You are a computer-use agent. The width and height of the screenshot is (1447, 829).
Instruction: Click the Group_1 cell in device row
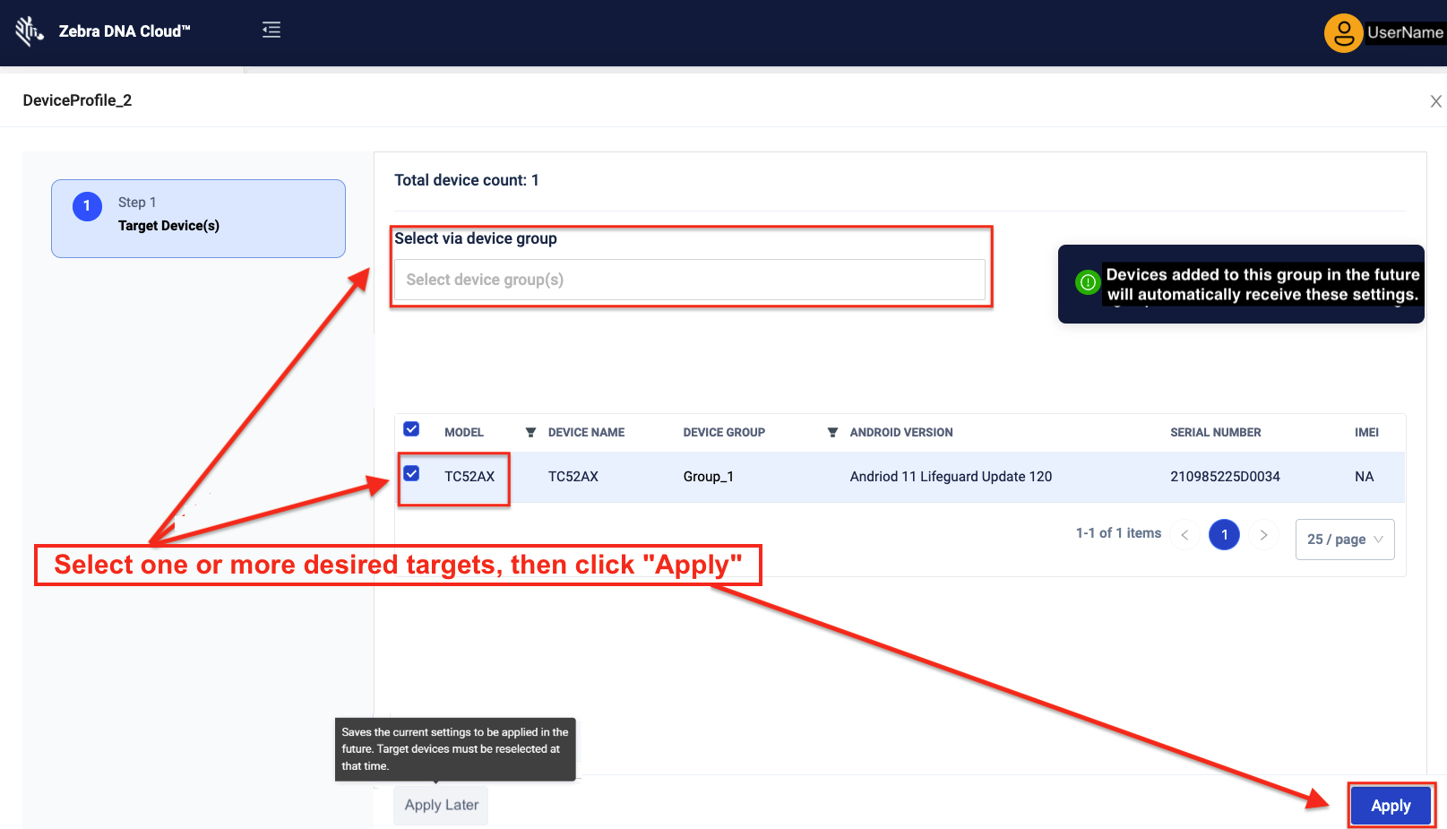pos(708,477)
